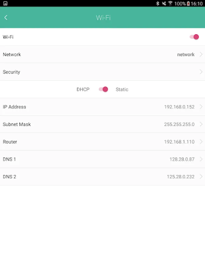The height and width of the screenshot is (273, 205).
Task: Toggle the DHCP/Static switch
Action: [x=103, y=89]
